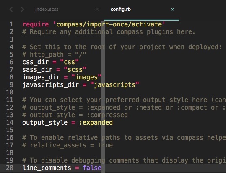Click the 'compass/import-once/activate' string
This screenshot has width=226, height=173.
[x=109, y=24]
